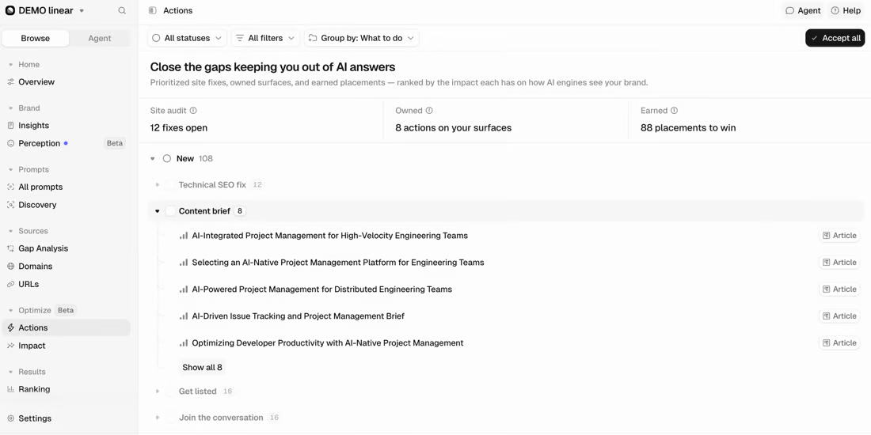
Task: Check the Join the conversation checkbox
Action: [170, 418]
